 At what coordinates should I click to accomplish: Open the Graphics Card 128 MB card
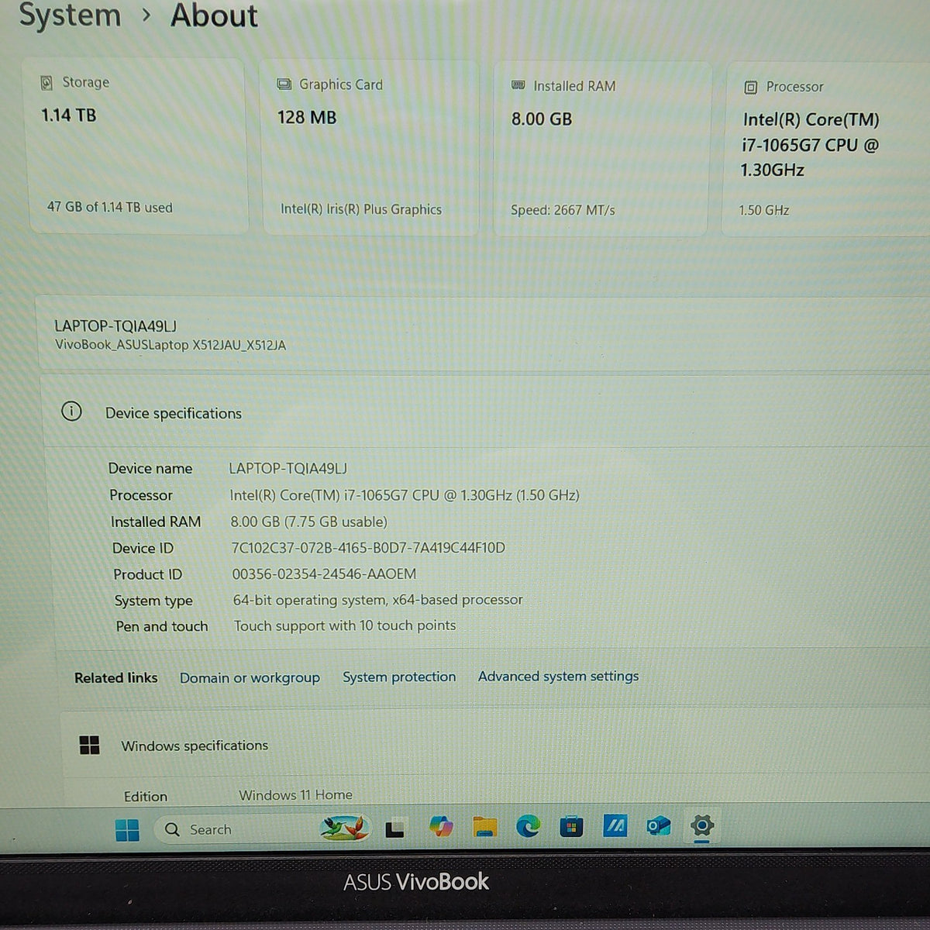(370, 148)
